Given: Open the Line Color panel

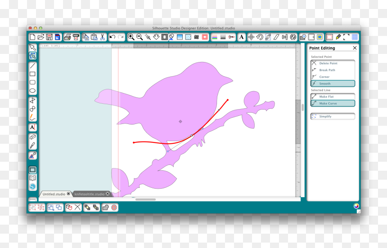Looking at the screenshot, I should [x=215, y=37].
